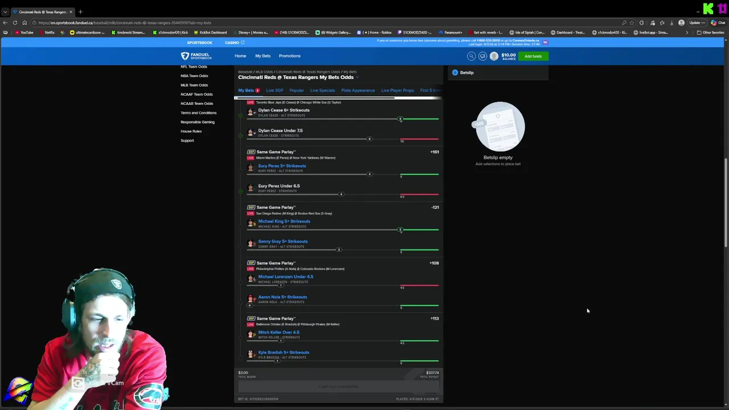The width and height of the screenshot is (729, 410).
Task: Switch to the Live SGP tab
Action: point(275,91)
